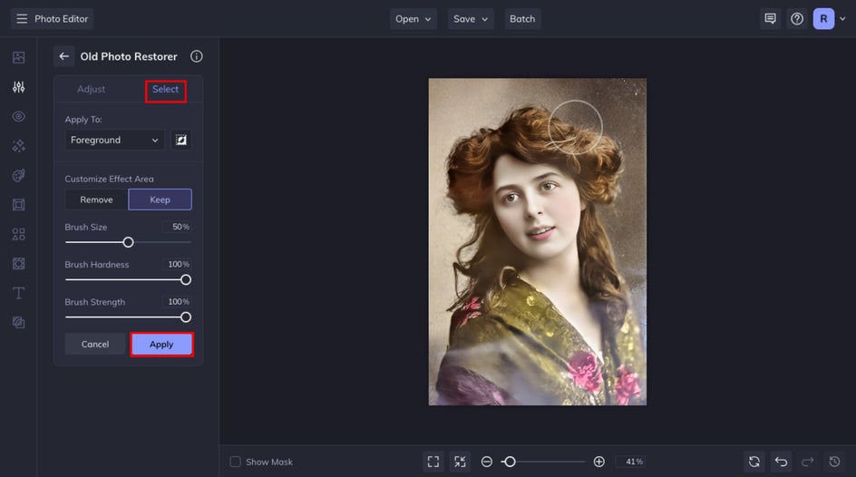Expand the account chevron next to avatar
The width and height of the screenshot is (856, 477).
[842, 18]
